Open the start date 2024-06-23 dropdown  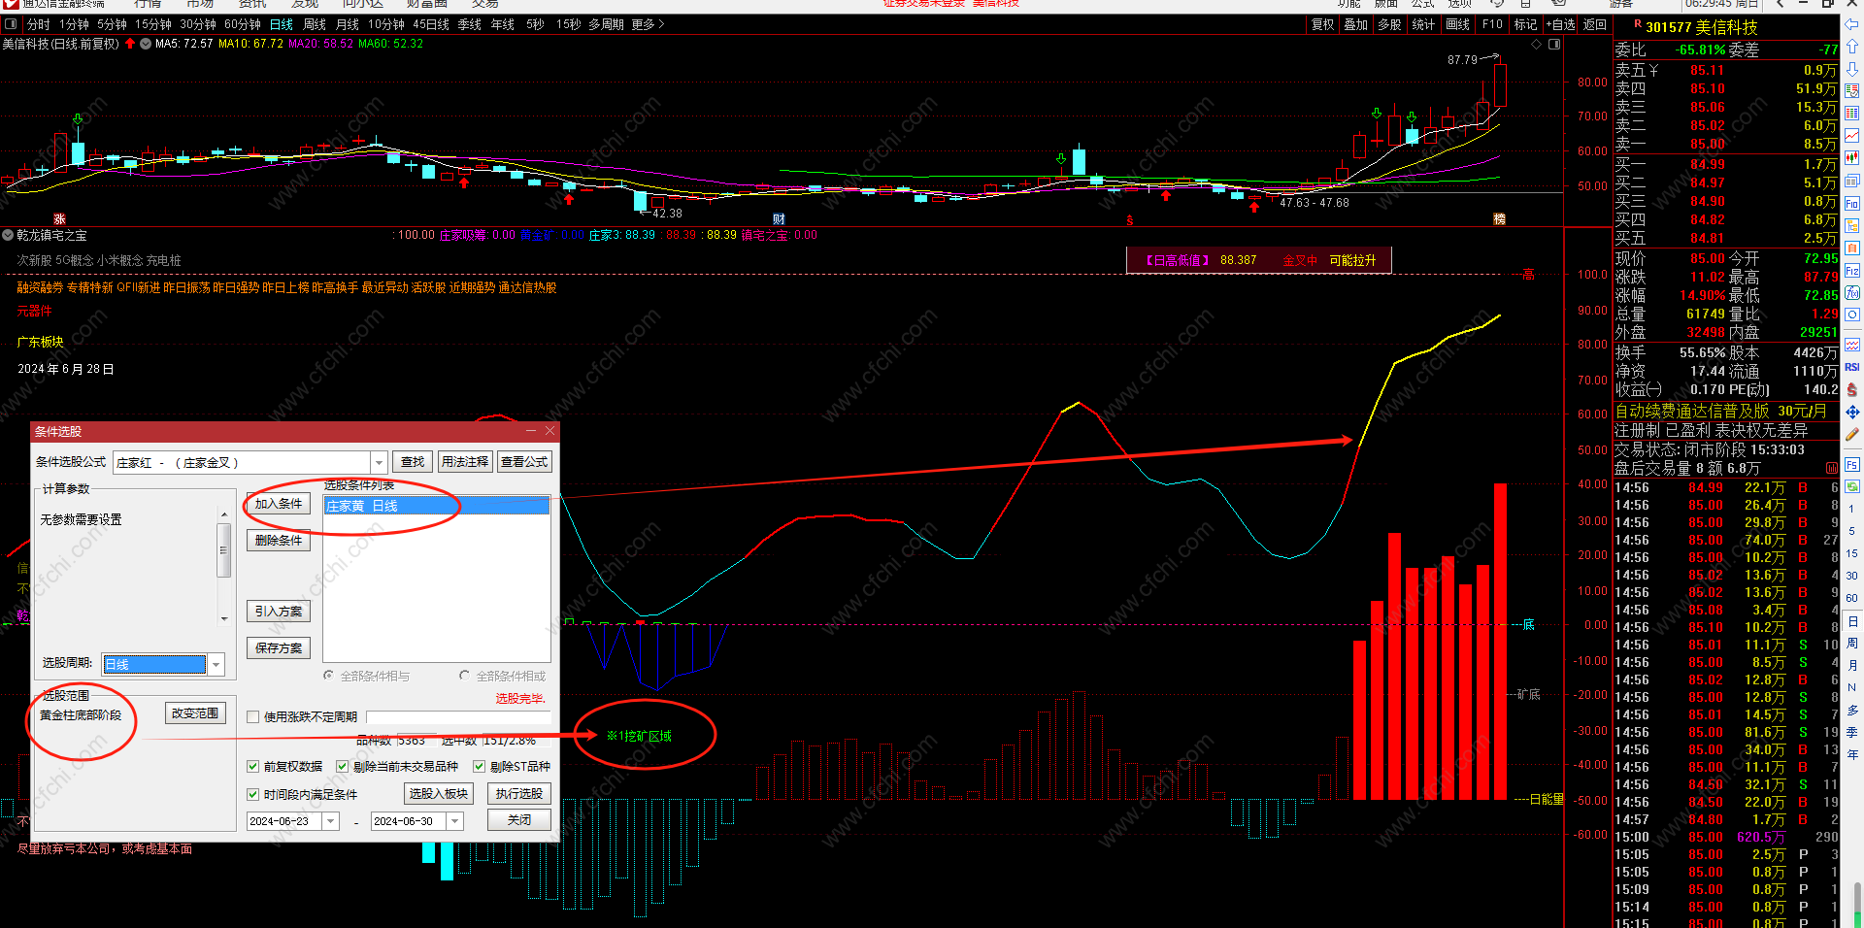click(331, 821)
